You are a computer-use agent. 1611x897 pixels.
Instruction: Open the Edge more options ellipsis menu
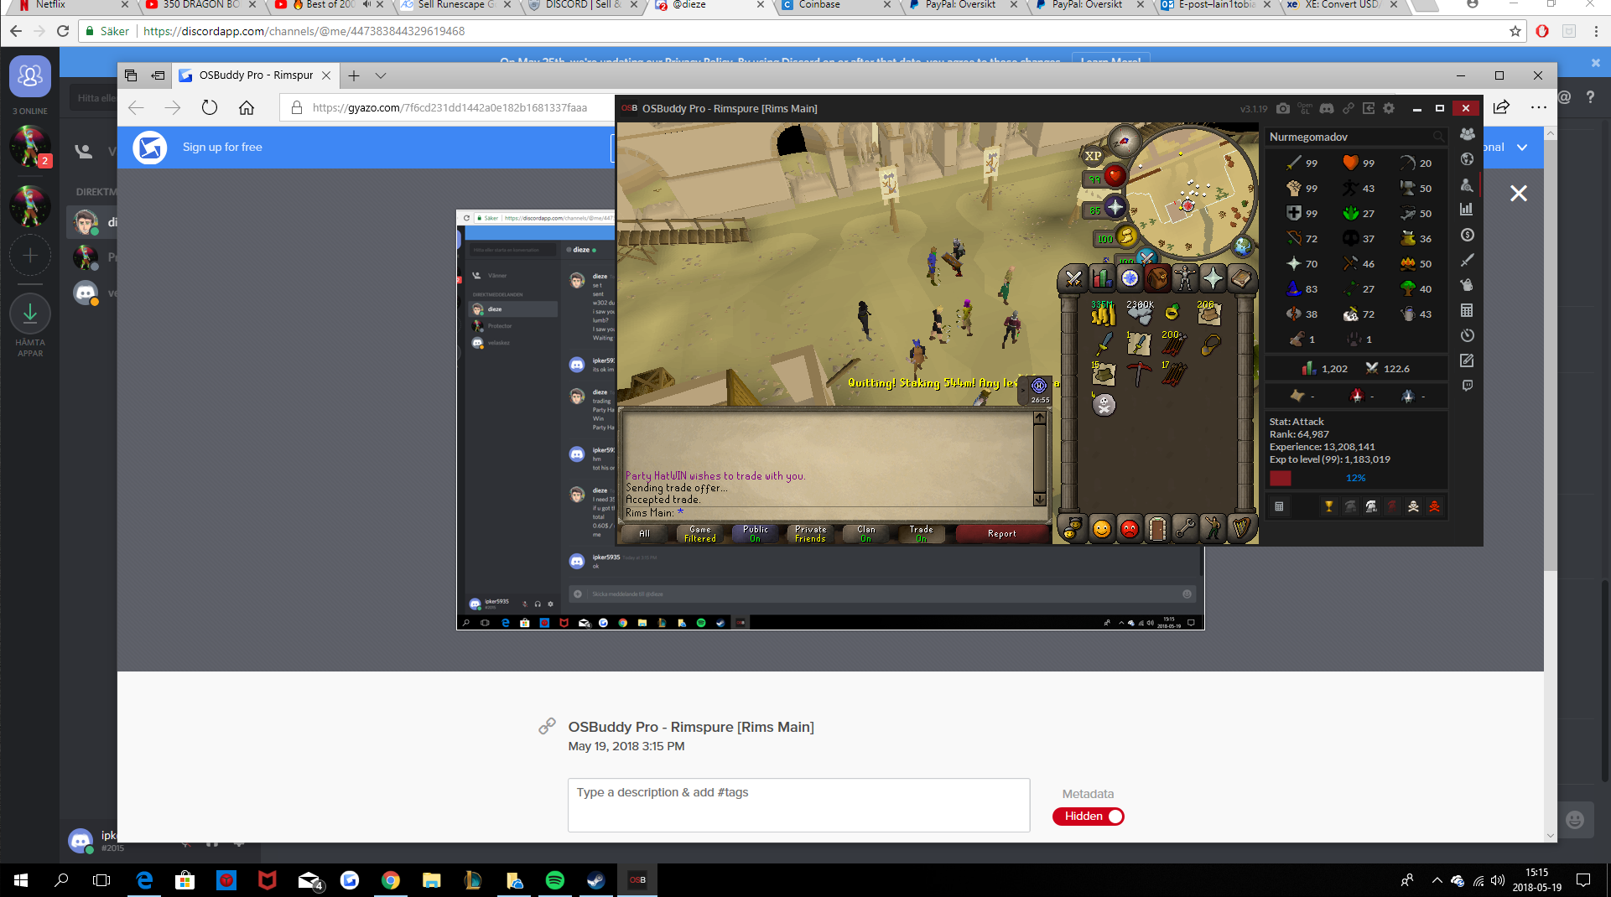(x=1538, y=107)
